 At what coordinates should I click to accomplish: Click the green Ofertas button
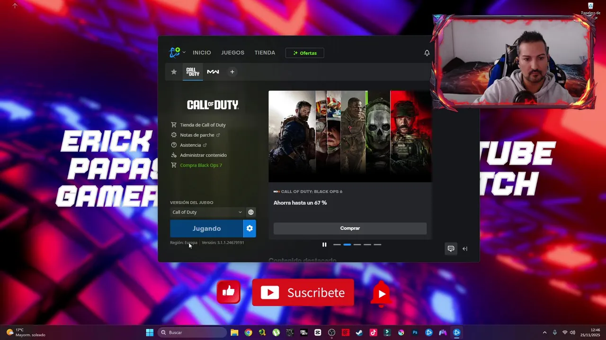click(x=304, y=53)
